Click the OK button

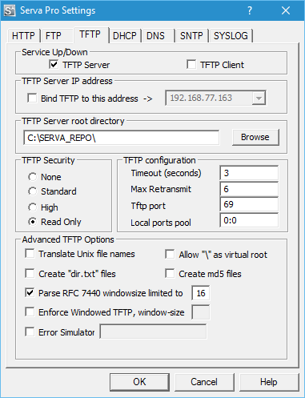coord(139,382)
